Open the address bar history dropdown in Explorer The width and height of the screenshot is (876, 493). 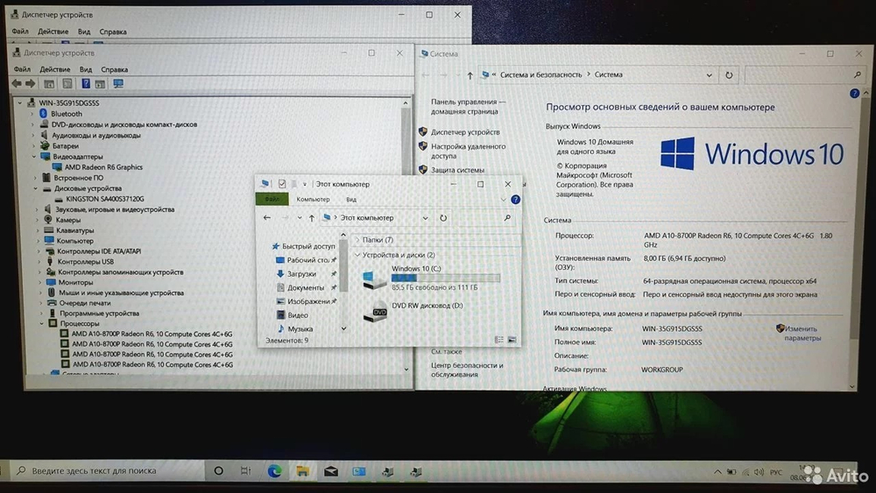[x=426, y=218]
